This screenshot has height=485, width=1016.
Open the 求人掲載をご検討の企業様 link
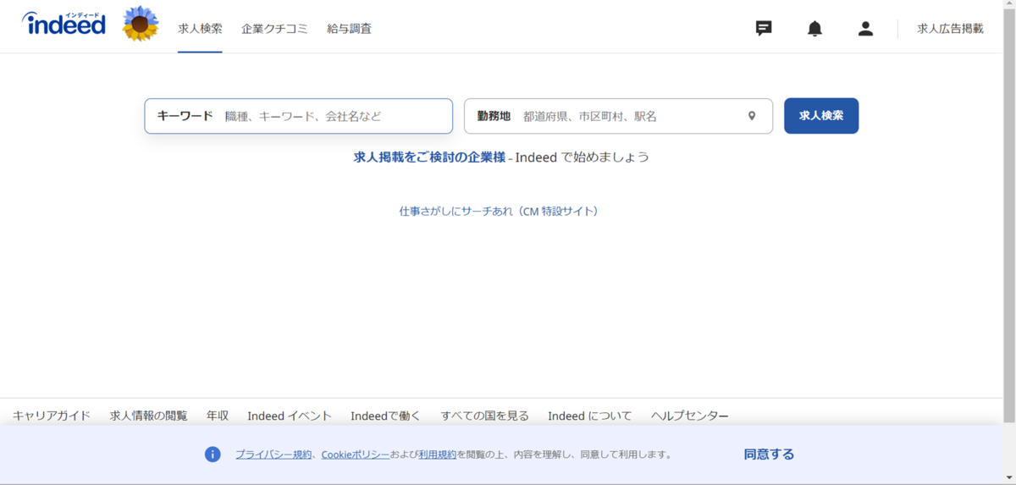pos(429,157)
